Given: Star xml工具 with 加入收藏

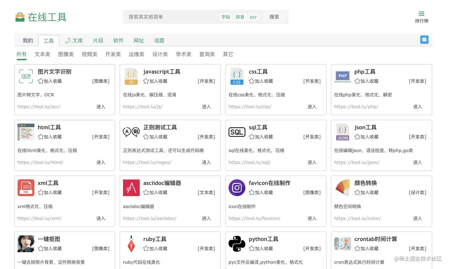Looking at the screenshot, I should [x=50, y=193].
